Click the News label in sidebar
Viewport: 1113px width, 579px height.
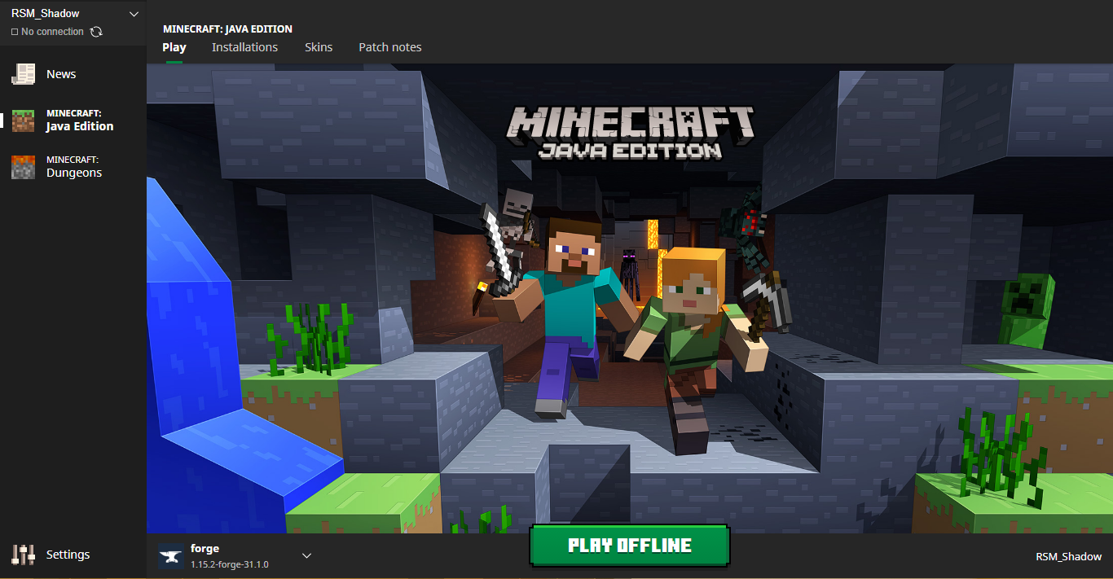[x=61, y=74]
